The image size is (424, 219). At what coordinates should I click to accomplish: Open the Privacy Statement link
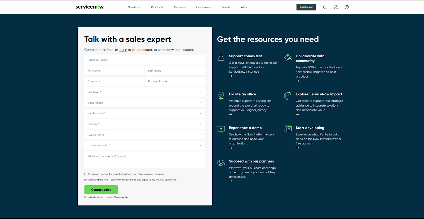(166, 180)
